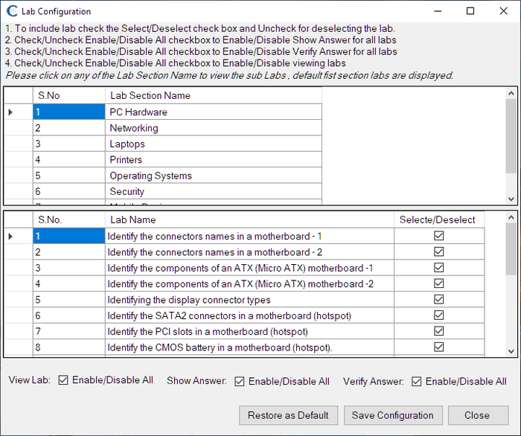Click the row arrow beside first motherboard lab

(10, 237)
